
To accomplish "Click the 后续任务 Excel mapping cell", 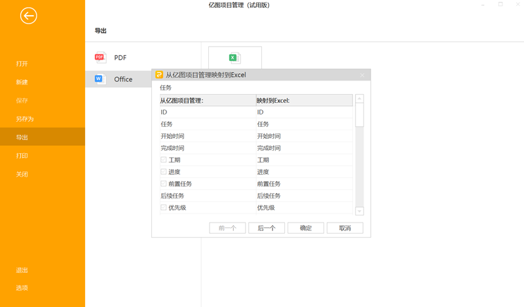I will 305,196.
